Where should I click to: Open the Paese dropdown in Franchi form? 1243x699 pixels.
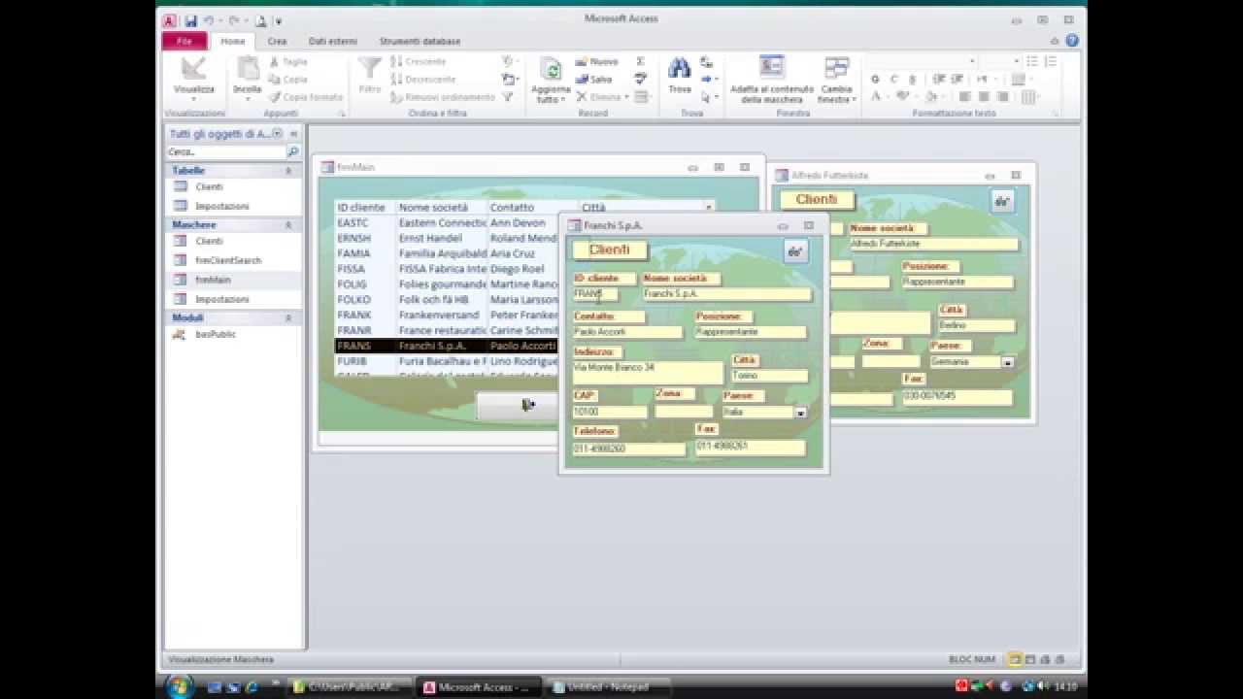click(801, 413)
